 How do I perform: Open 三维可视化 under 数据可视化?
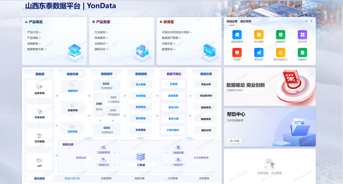(173, 130)
